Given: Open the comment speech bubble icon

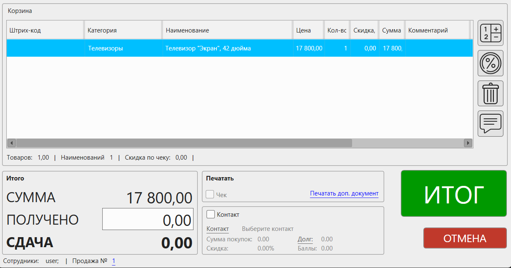Looking at the screenshot, I should coord(490,123).
